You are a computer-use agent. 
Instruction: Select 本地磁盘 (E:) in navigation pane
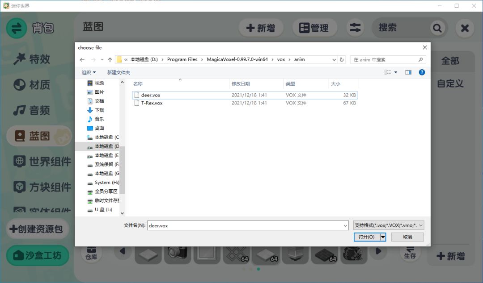tap(103, 155)
